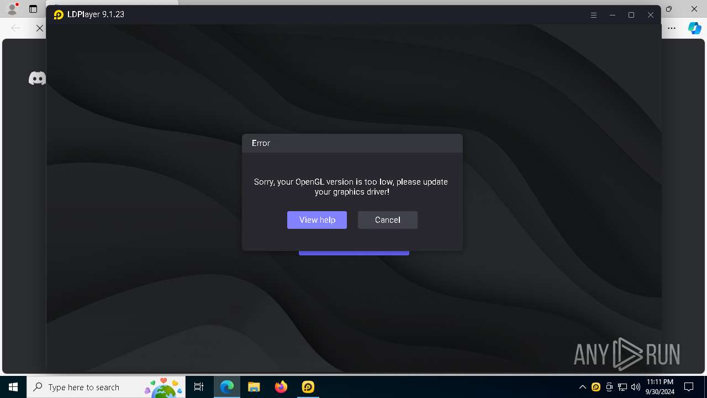Open the clock showing 11:11 PM

(x=660, y=387)
